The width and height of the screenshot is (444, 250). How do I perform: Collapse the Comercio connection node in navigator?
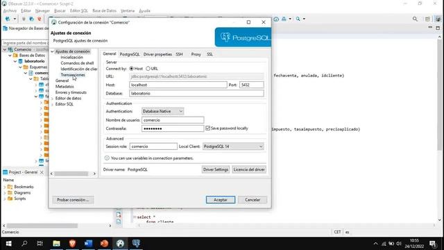[5, 49]
